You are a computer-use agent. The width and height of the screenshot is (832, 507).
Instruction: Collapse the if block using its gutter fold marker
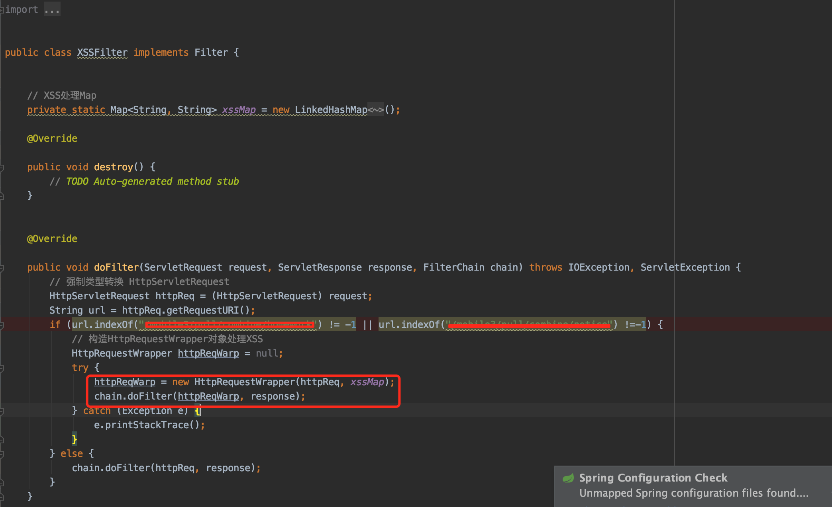[2, 325]
